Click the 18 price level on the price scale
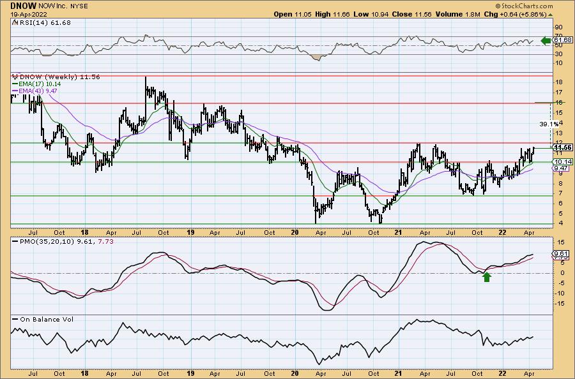 coord(559,82)
